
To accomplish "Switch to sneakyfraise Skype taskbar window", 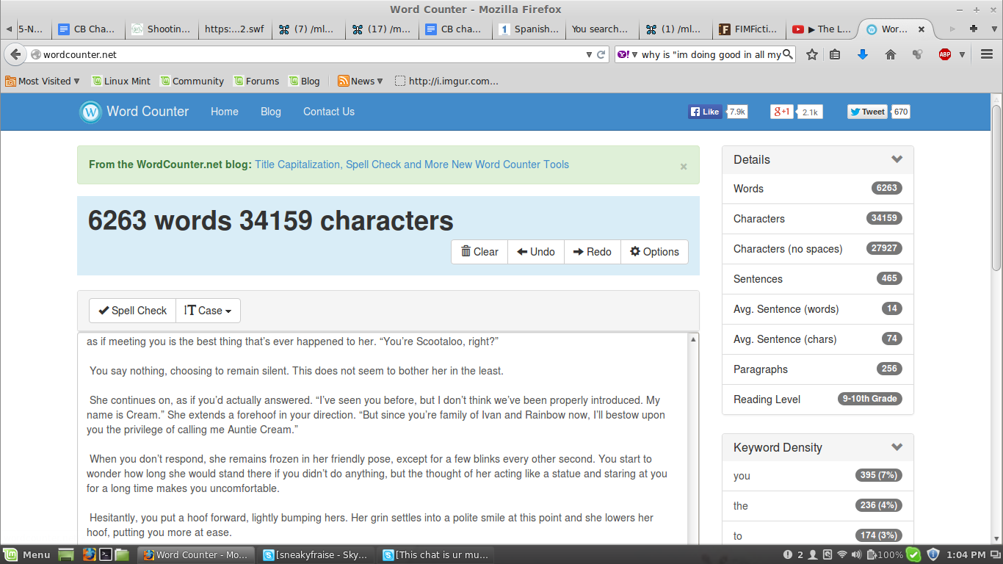I will pos(316,554).
